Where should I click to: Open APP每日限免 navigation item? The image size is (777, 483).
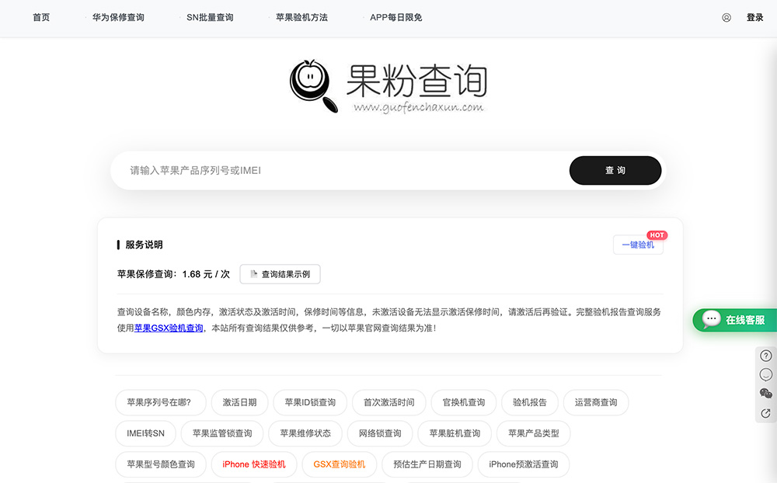[x=396, y=17]
